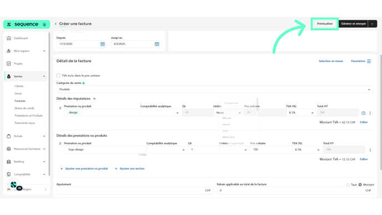
Task: Go back using the arrow beside Créer une facture
Action: click(56, 24)
